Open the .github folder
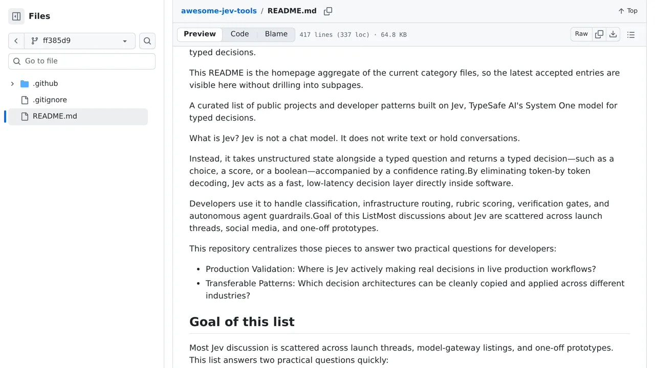 point(46,83)
